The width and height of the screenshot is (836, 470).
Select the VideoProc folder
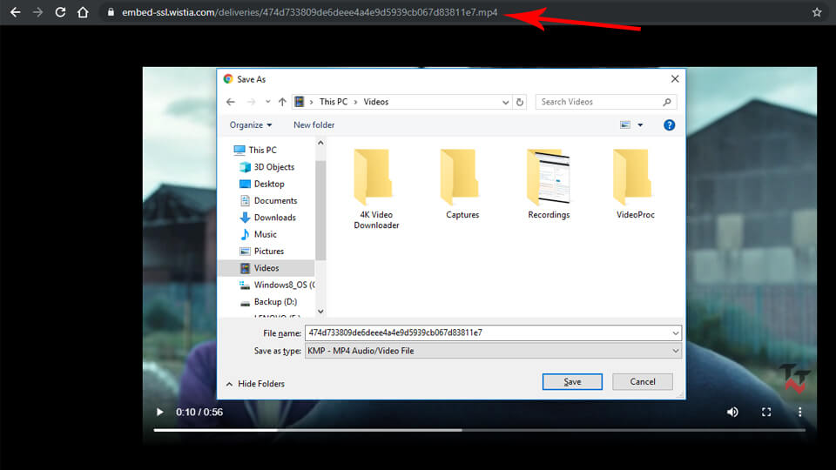click(635, 185)
